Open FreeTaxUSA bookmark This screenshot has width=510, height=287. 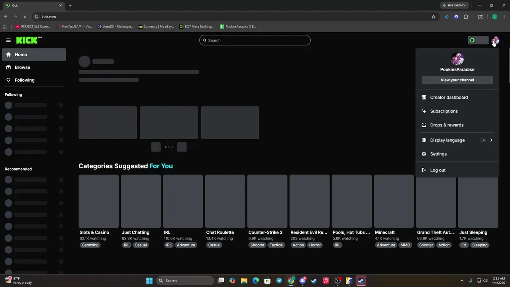(x=74, y=27)
